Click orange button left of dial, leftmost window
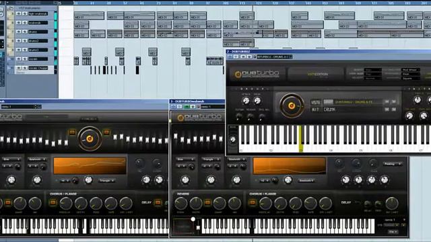 (x=72, y=132)
